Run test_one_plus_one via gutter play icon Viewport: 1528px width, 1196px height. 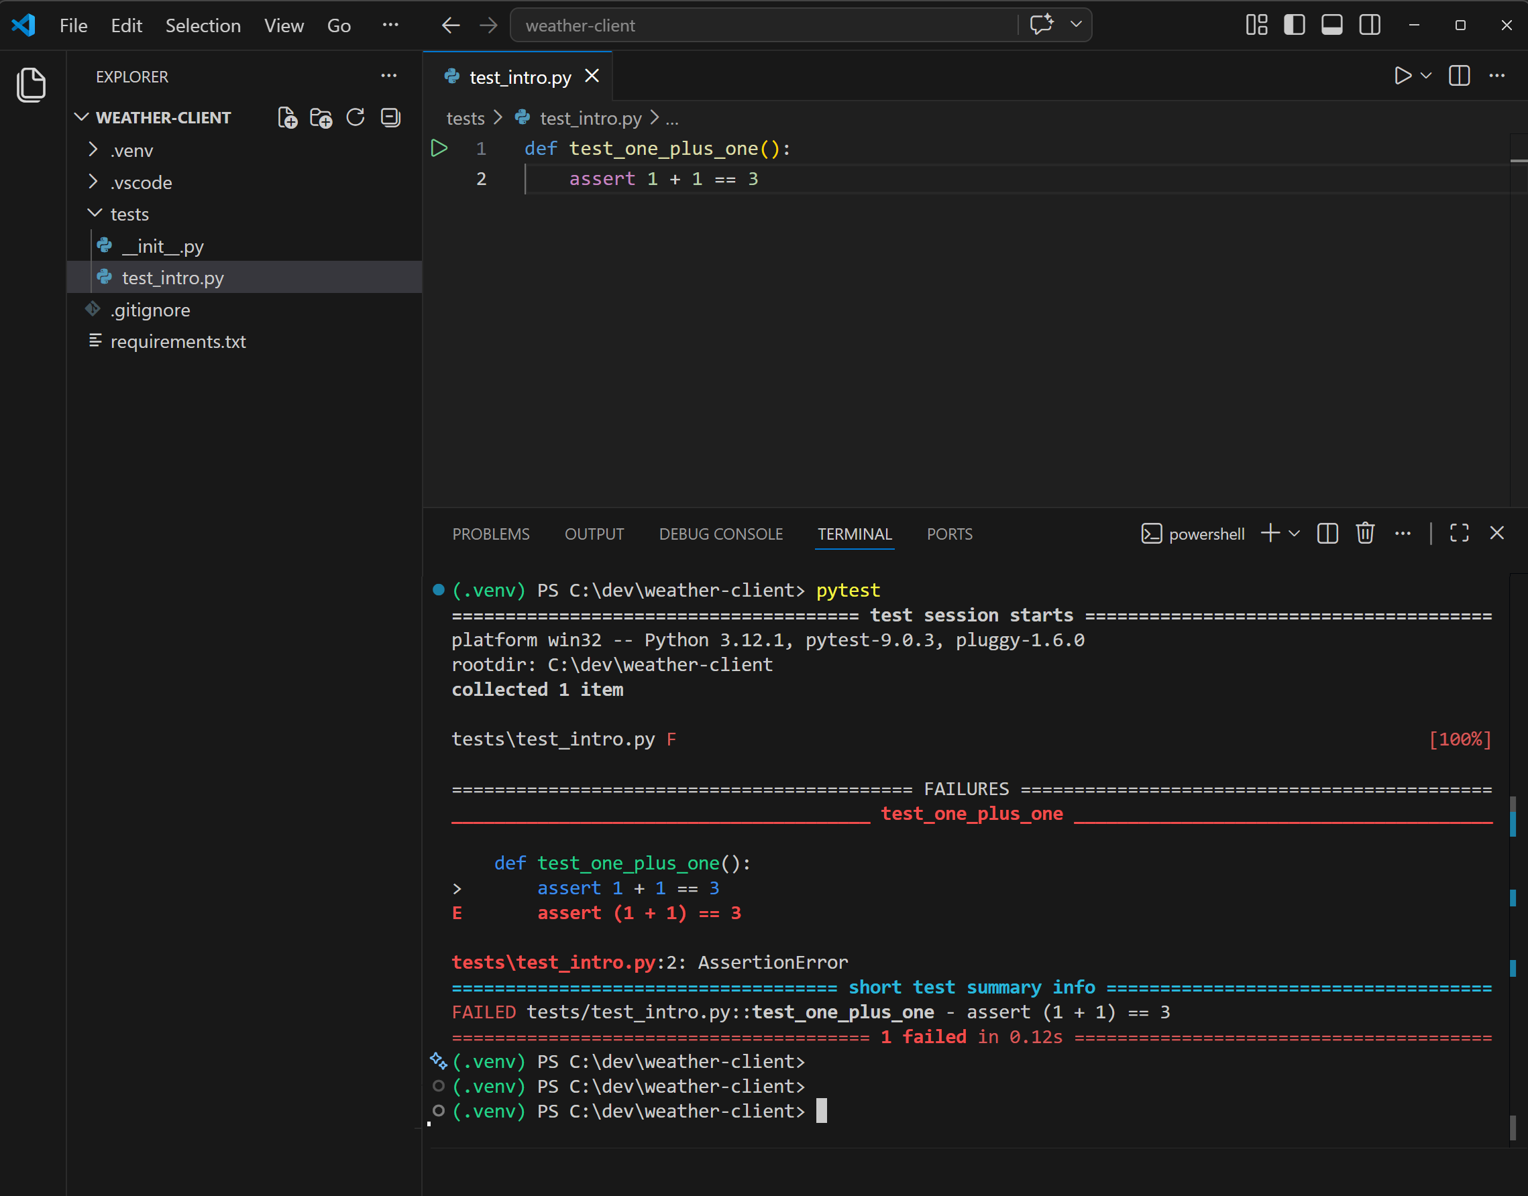(x=439, y=148)
